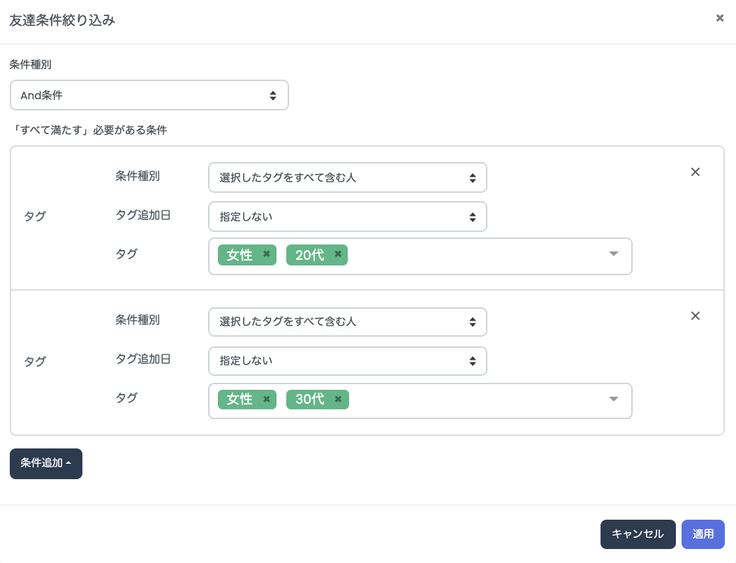Remove the first tag condition block
The image size is (736, 563).
coord(695,172)
